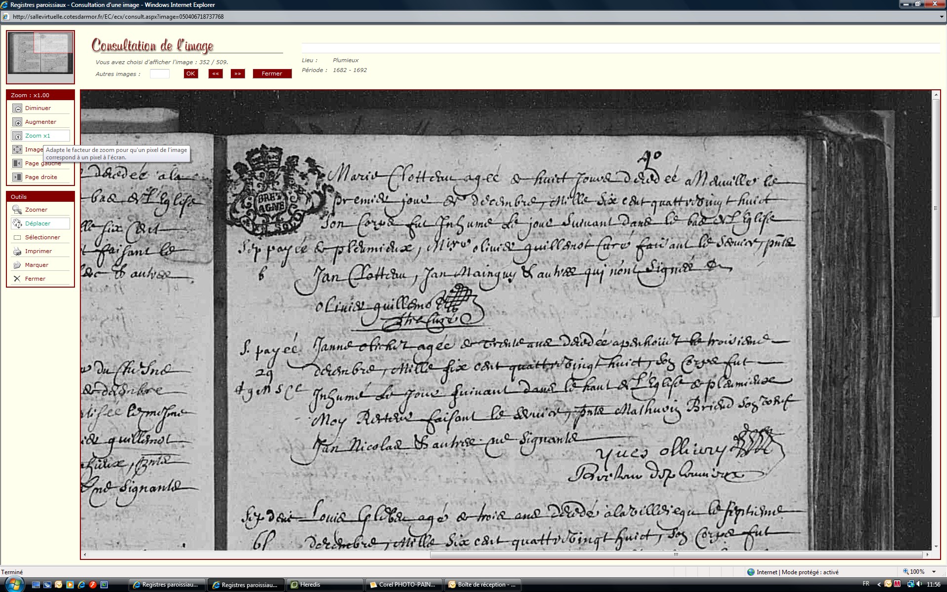
Task: Click the Diminuer zoom-out icon
Action: click(17, 108)
